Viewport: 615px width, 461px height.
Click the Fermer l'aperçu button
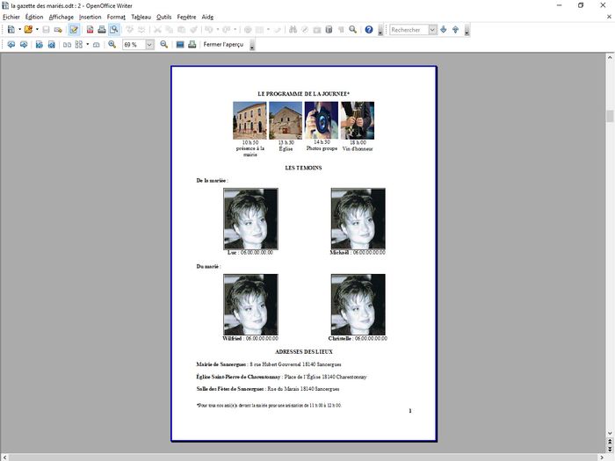point(223,45)
